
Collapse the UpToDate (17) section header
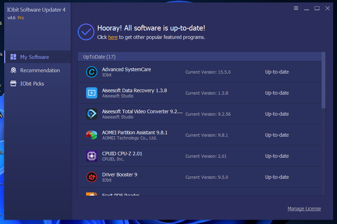(99, 57)
